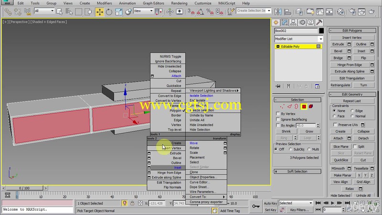
Task: Click the Unlink Selection tool
Action: point(18,11)
